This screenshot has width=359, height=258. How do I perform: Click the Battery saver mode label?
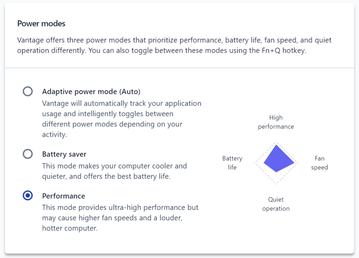click(x=64, y=154)
